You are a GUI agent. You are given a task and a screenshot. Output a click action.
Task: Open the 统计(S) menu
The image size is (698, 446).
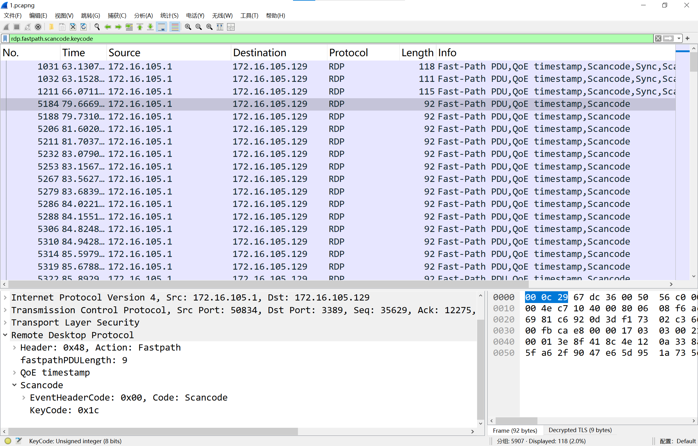pyautogui.click(x=169, y=16)
